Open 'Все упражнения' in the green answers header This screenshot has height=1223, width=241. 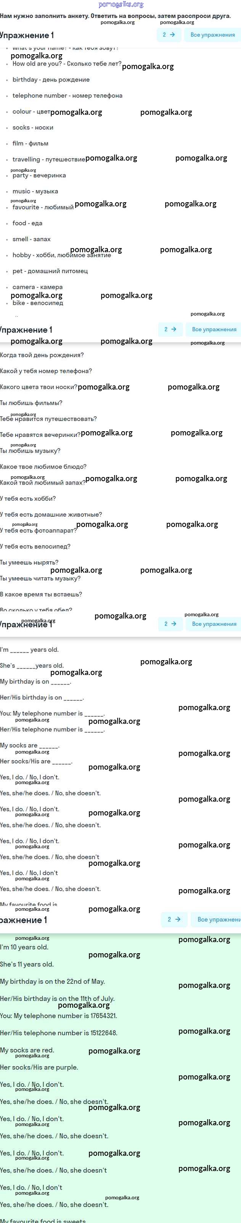[x=216, y=920]
